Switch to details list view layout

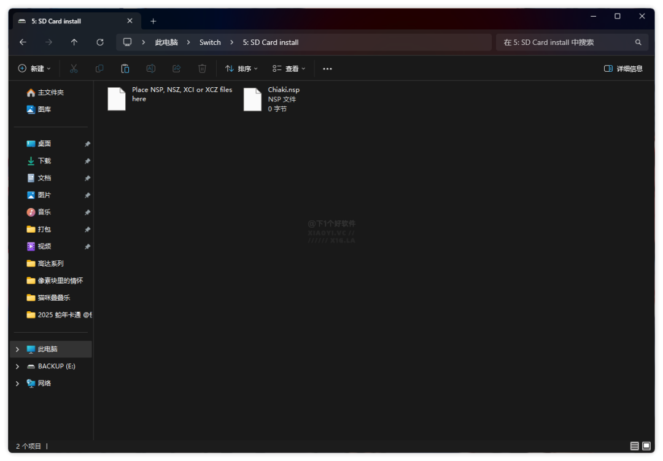[x=634, y=446]
